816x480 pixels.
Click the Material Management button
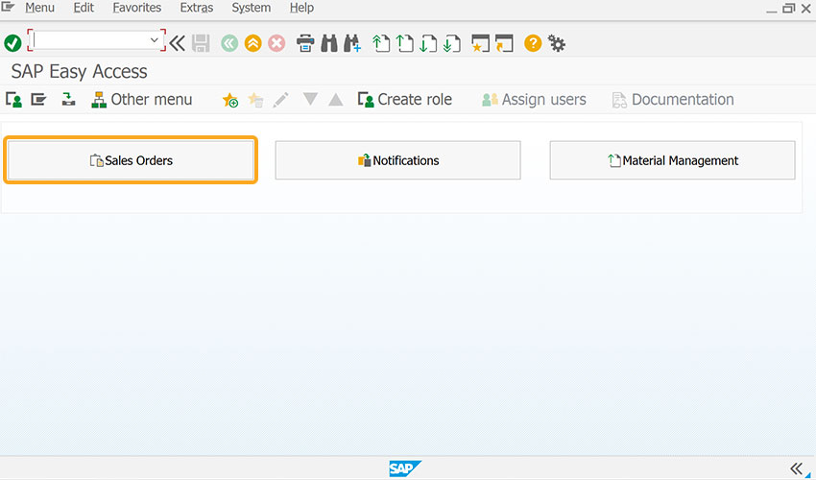(672, 160)
